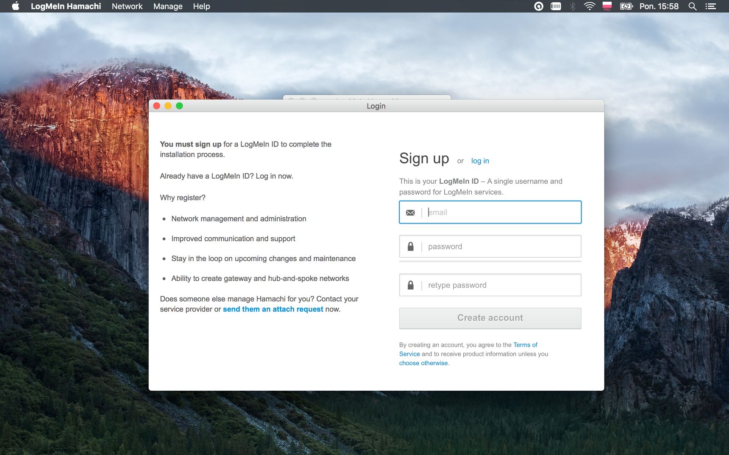Open the Terms of Service link

pos(468,349)
